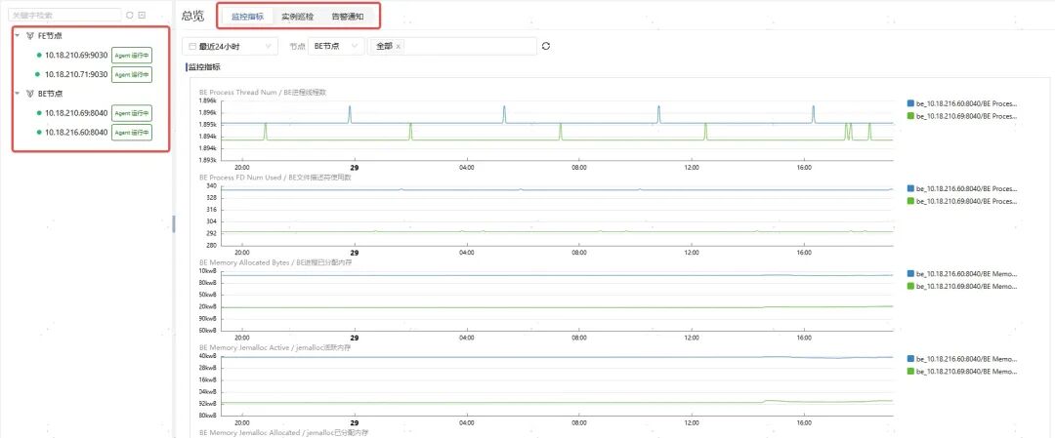
Task: Click the BE Memory Jemalloc Active chart title
Action: [275, 347]
